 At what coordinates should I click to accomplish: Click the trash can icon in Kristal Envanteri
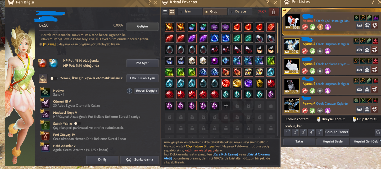[274, 12]
